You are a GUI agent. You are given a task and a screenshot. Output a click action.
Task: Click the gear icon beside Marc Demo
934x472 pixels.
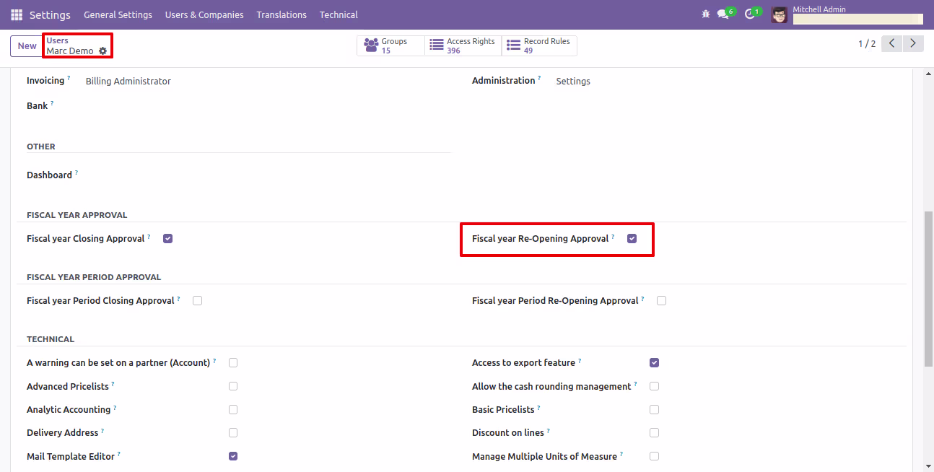102,51
